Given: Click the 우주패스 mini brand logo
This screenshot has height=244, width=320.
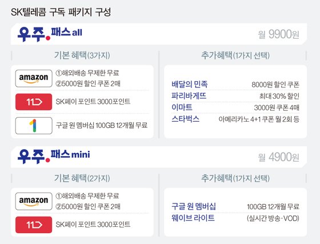Looking at the screenshot, I should [54, 156].
